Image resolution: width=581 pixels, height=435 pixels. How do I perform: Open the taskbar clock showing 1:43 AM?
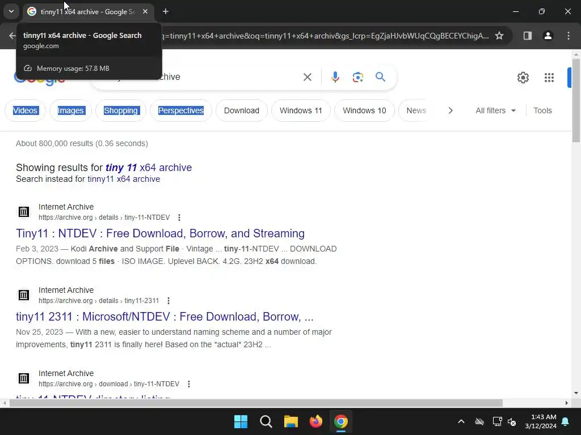point(541,421)
